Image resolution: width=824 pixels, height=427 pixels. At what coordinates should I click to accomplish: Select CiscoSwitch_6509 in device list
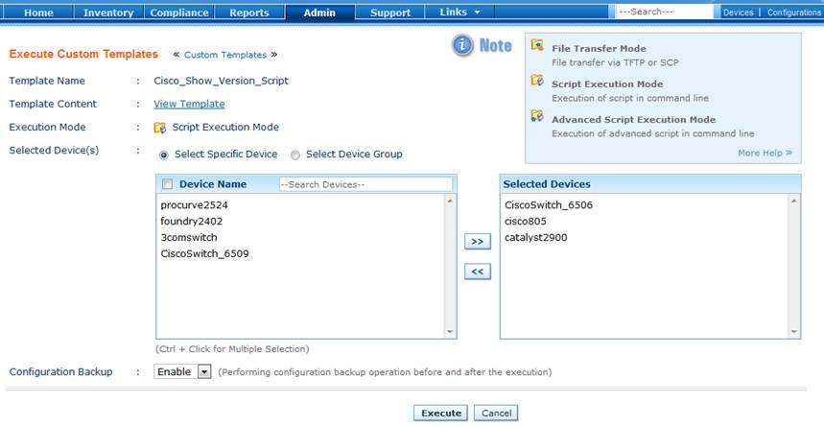click(204, 254)
